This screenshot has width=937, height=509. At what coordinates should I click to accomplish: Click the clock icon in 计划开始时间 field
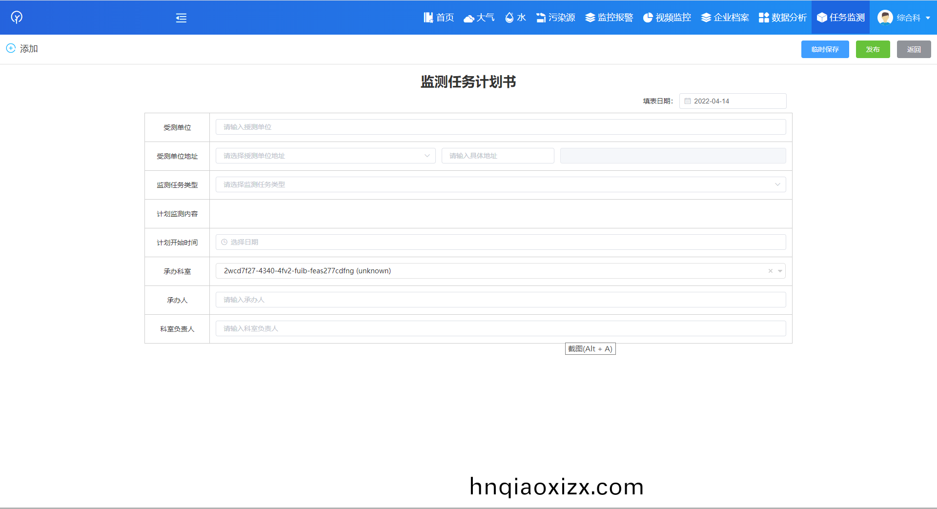pos(224,242)
